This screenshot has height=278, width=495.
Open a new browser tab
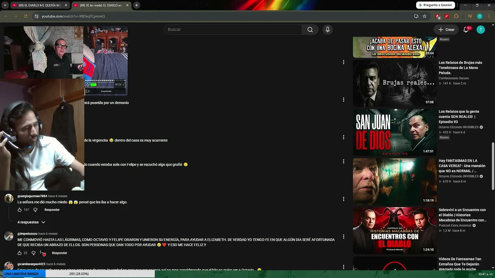coord(137,5)
